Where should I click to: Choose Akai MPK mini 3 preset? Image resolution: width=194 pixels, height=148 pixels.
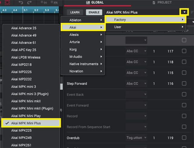pyautogui.click(x=31, y=87)
